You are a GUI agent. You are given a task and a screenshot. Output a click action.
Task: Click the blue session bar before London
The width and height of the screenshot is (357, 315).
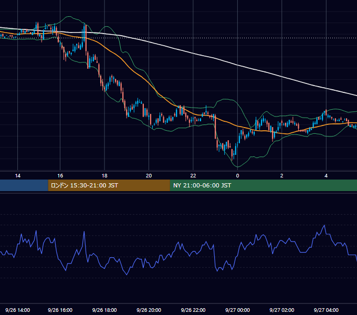coord(24,185)
